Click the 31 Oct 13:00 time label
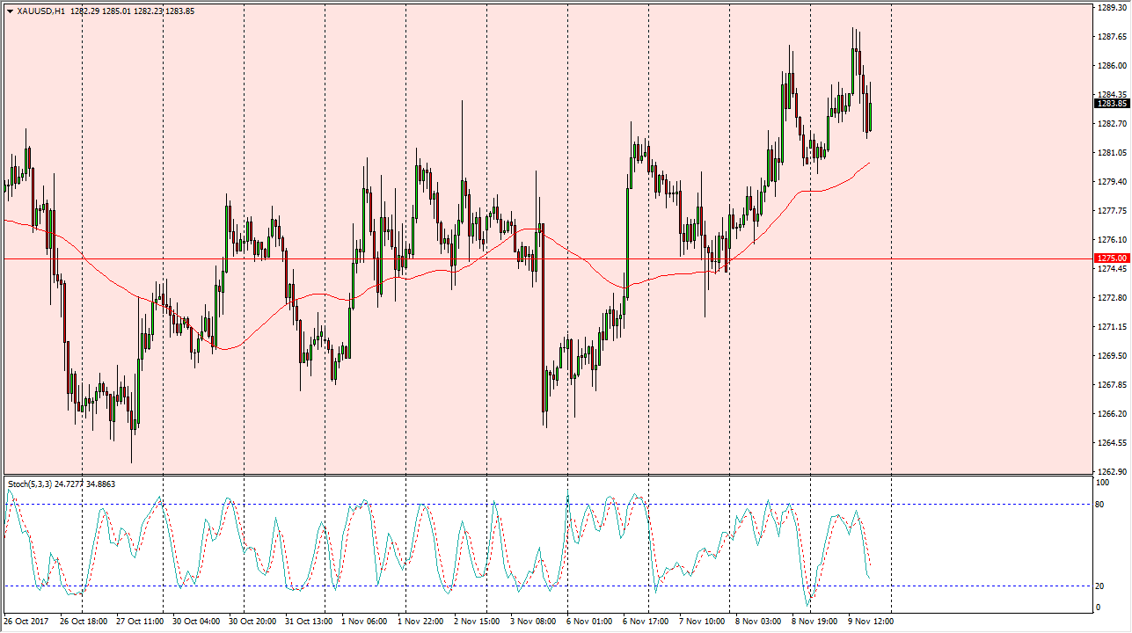Viewport: 1132px width, 633px height. tap(308, 621)
